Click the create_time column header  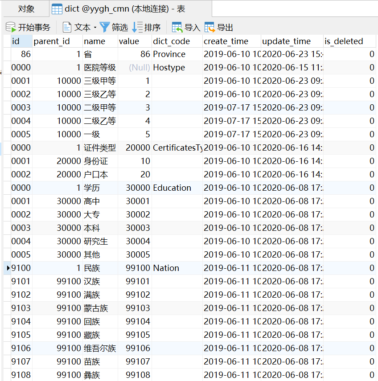tap(232, 41)
